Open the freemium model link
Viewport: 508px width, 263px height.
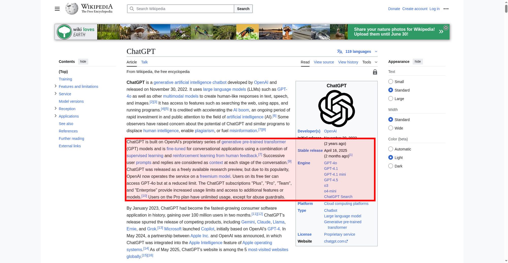point(215,176)
